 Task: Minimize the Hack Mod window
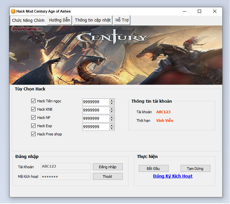(185, 11)
